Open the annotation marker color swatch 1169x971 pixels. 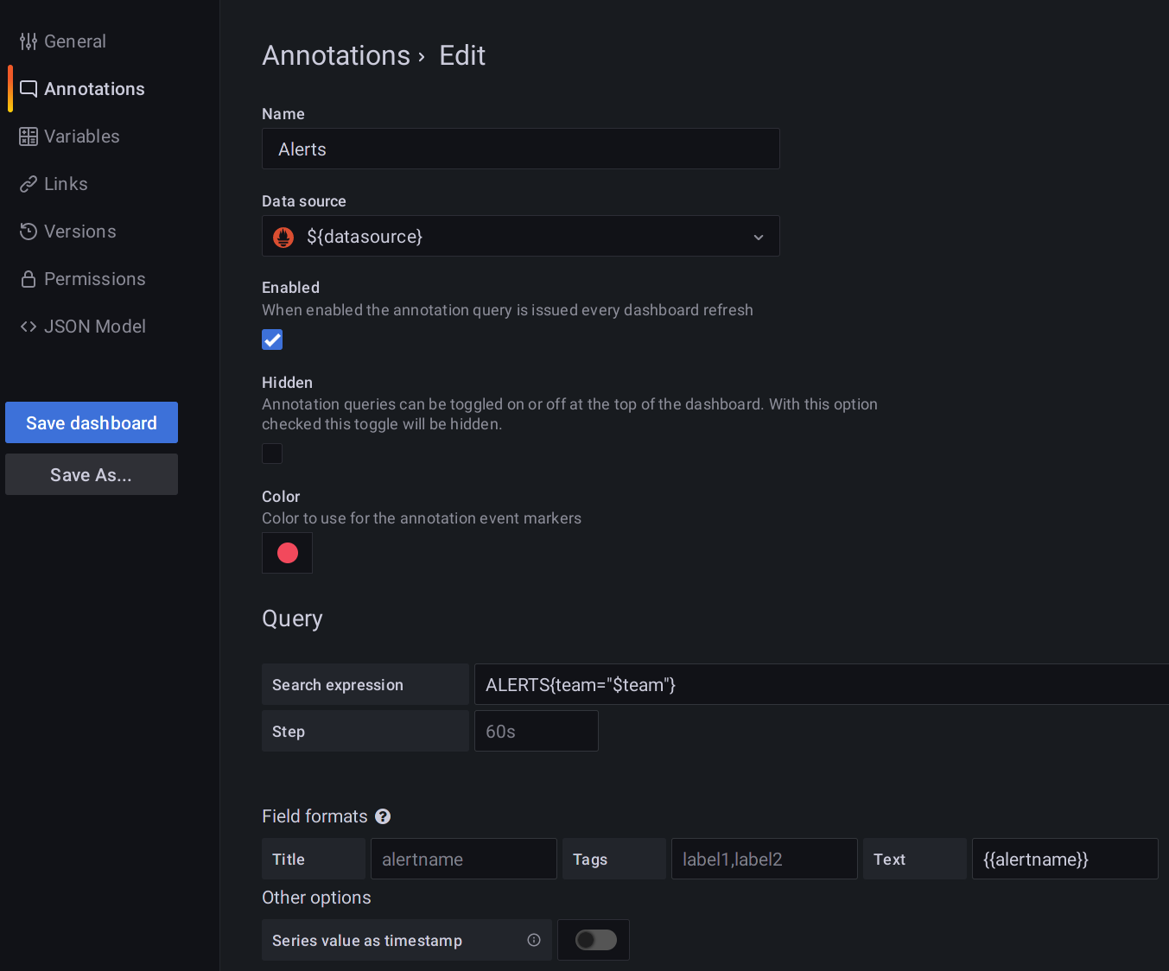(287, 552)
